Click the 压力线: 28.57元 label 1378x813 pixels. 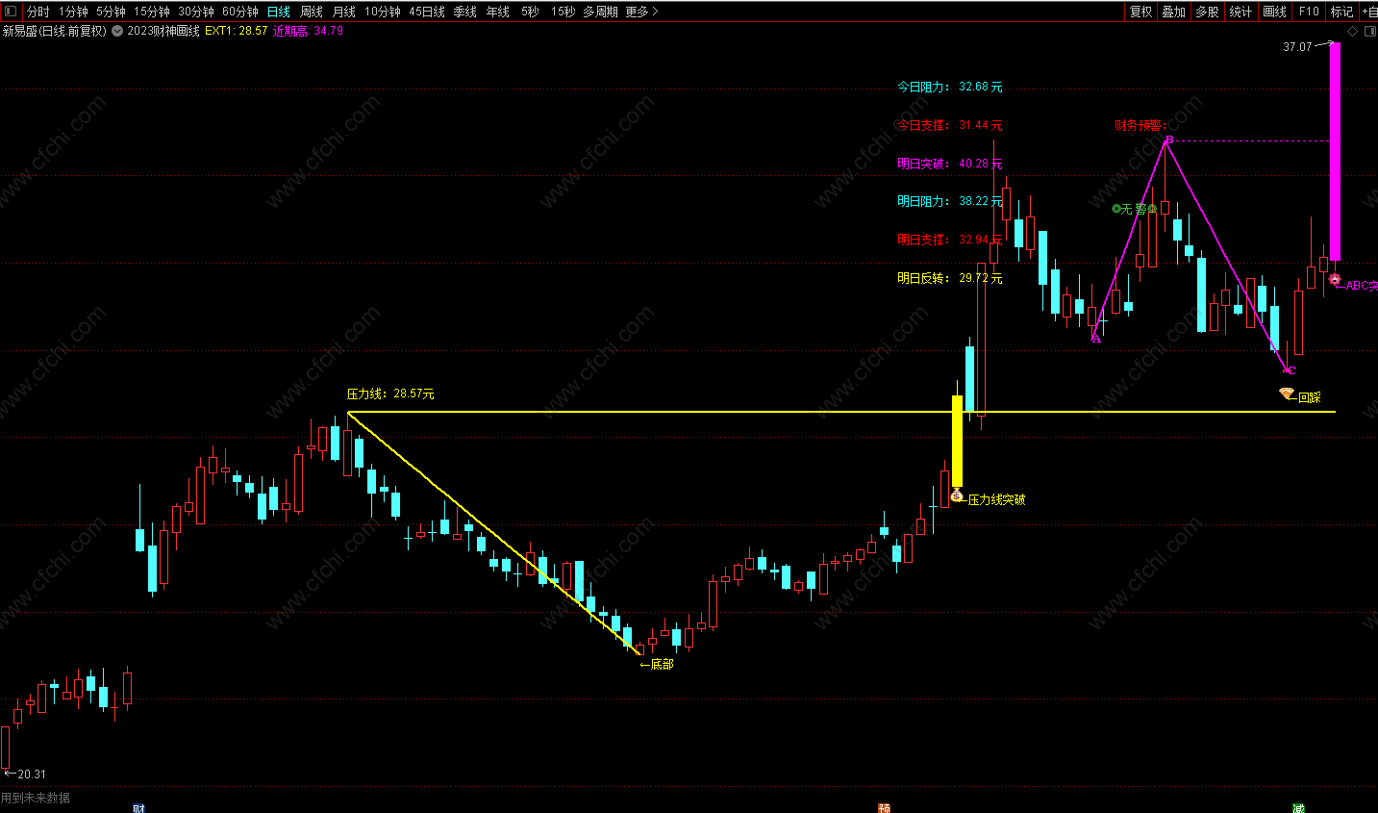point(390,394)
